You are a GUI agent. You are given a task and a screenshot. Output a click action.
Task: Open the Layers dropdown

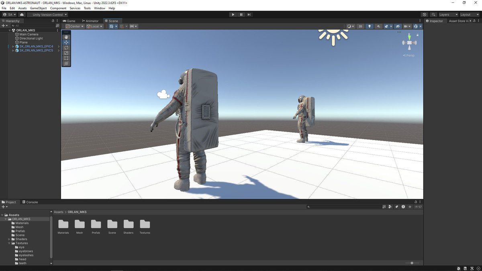click(448, 14)
